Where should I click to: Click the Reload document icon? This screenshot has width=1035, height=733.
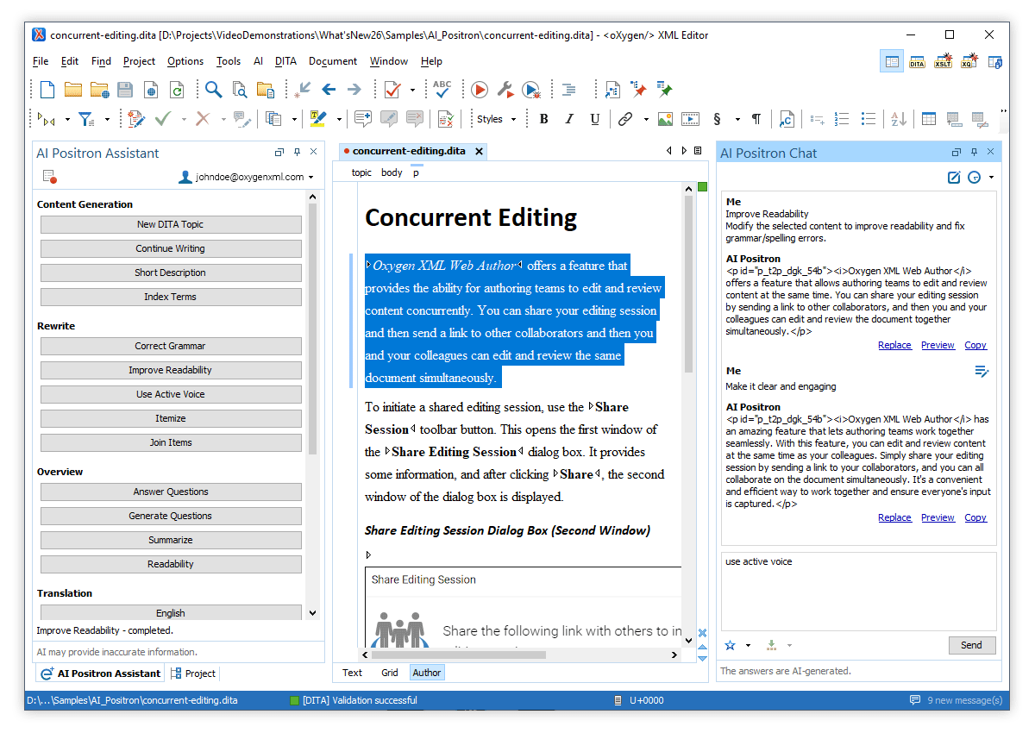tap(177, 90)
